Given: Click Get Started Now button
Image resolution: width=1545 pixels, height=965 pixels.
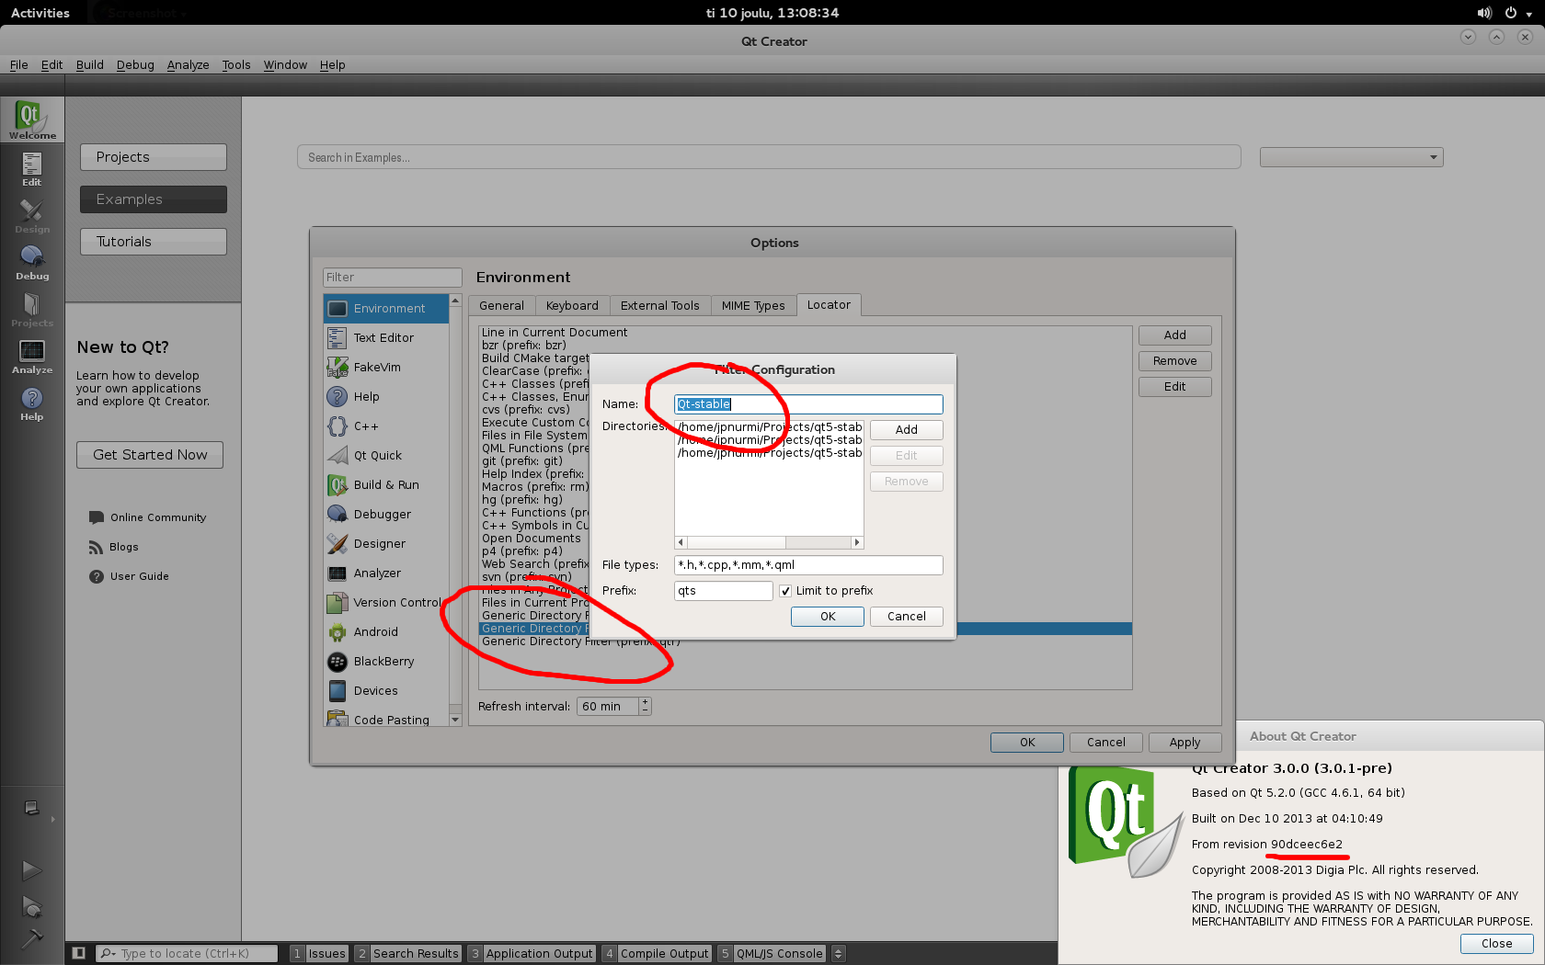Looking at the screenshot, I should click(x=150, y=455).
